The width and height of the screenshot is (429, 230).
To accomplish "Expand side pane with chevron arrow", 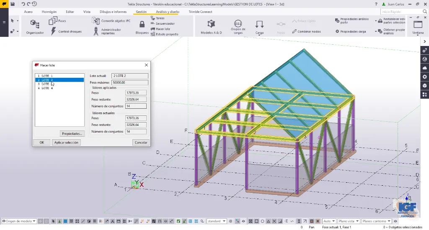I will click(x=425, y=41).
